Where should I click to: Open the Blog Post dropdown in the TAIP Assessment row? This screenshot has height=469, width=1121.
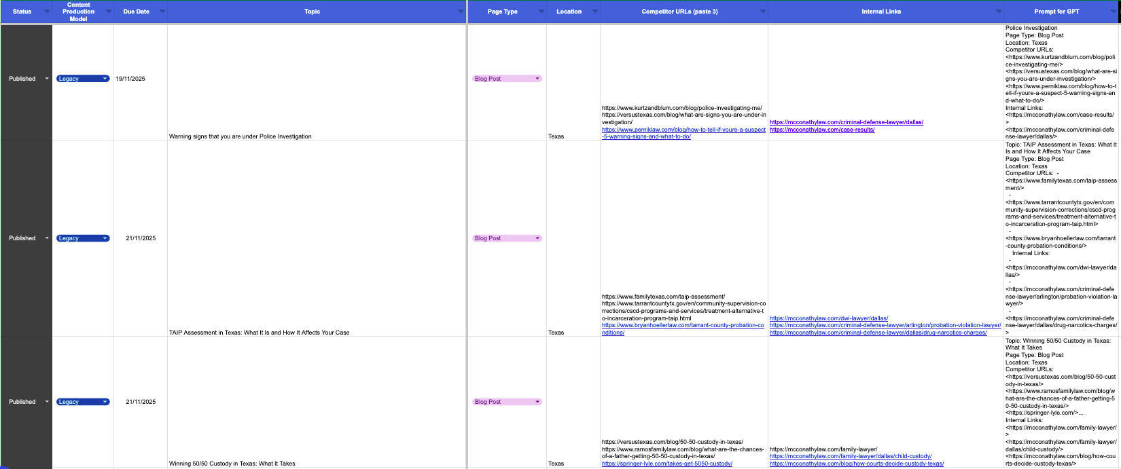[x=537, y=238]
